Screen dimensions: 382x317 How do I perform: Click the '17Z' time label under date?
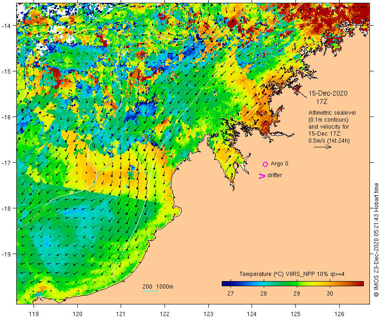click(321, 102)
